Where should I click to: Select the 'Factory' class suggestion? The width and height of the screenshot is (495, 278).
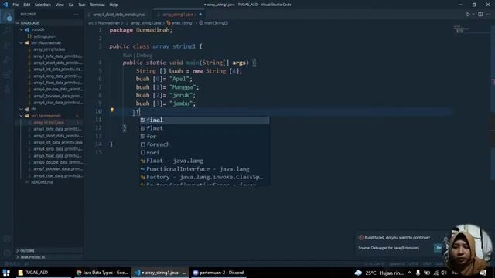tap(204, 178)
